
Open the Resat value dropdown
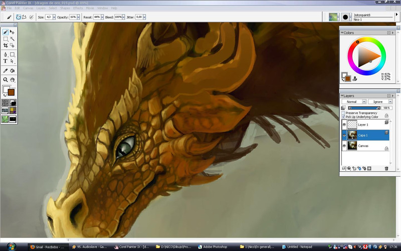click(x=102, y=17)
